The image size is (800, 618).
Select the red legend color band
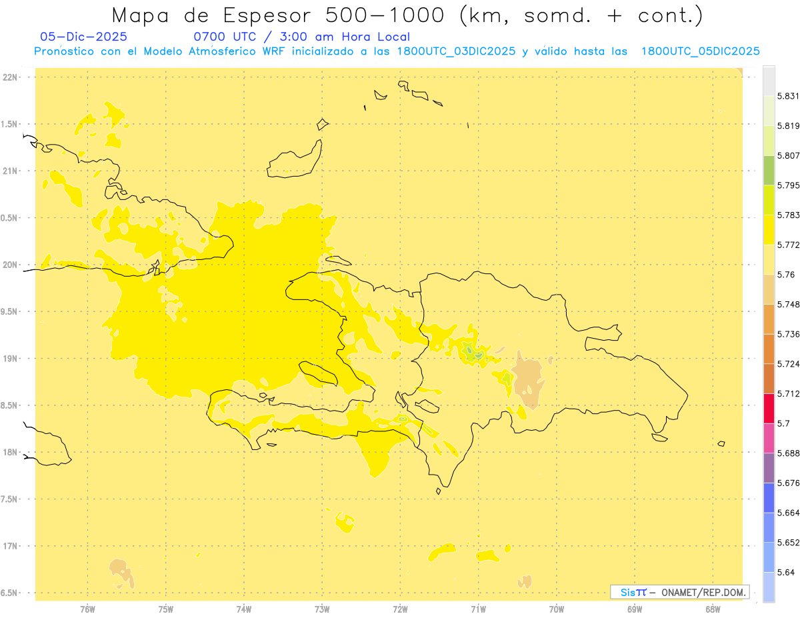point(769,408)
